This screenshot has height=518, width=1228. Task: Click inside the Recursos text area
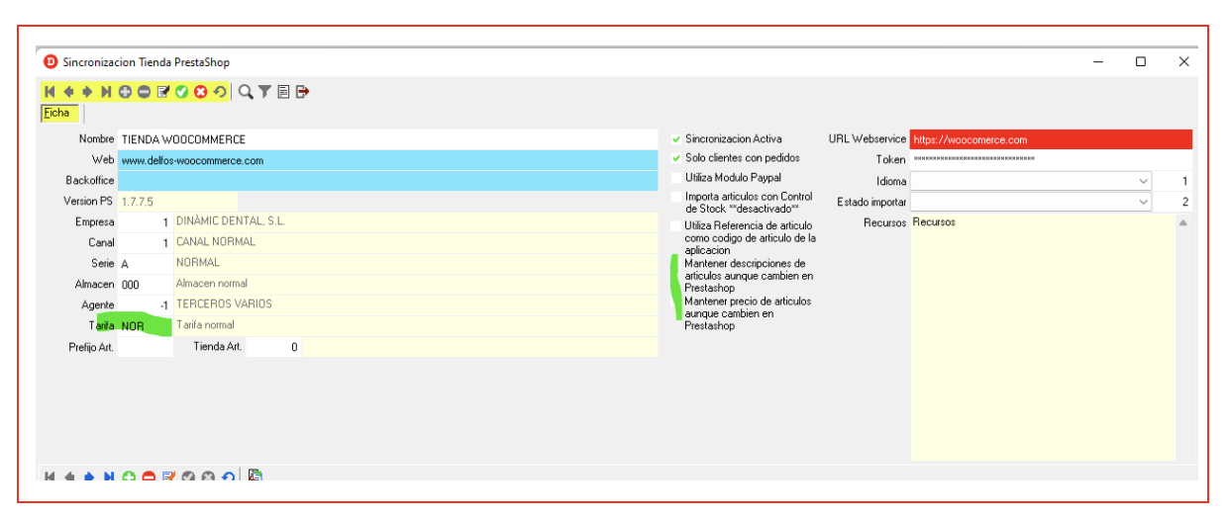coord(1043,336)
